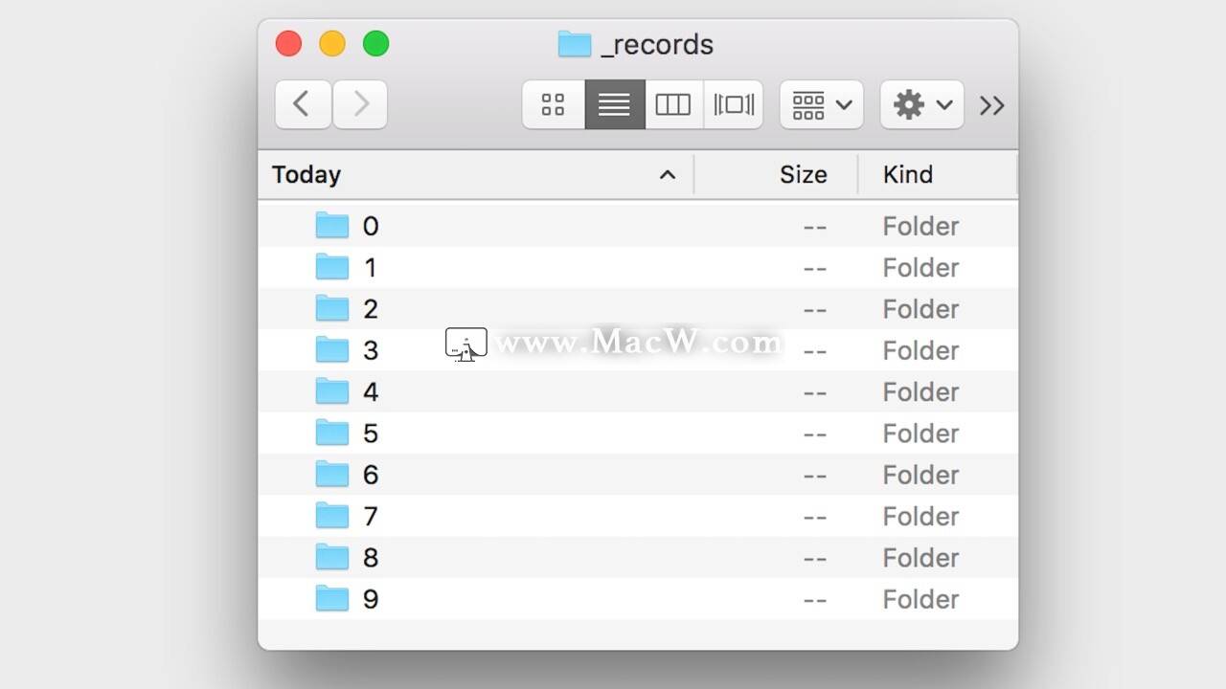Click the folder name "5"
Screen dimensions: 1226x689
point(371,433)
